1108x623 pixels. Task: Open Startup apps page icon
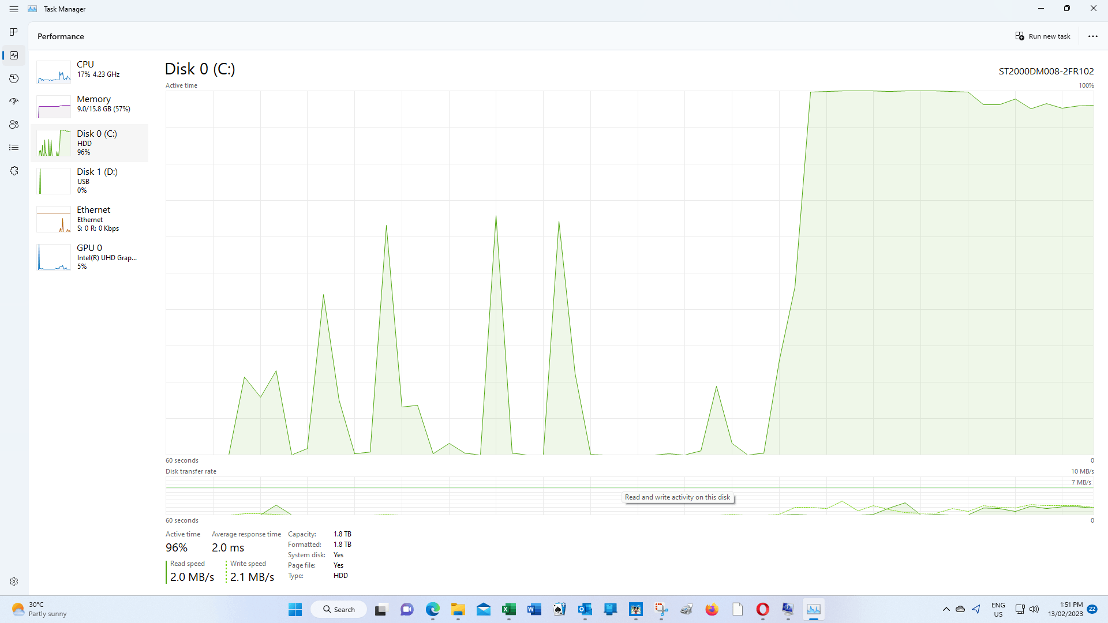(14, 102)
